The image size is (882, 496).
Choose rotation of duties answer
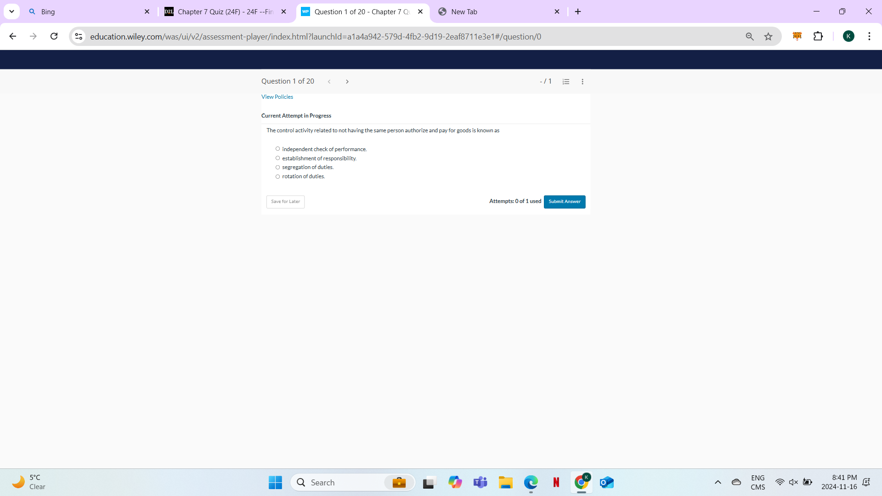(x=277, y=176)
